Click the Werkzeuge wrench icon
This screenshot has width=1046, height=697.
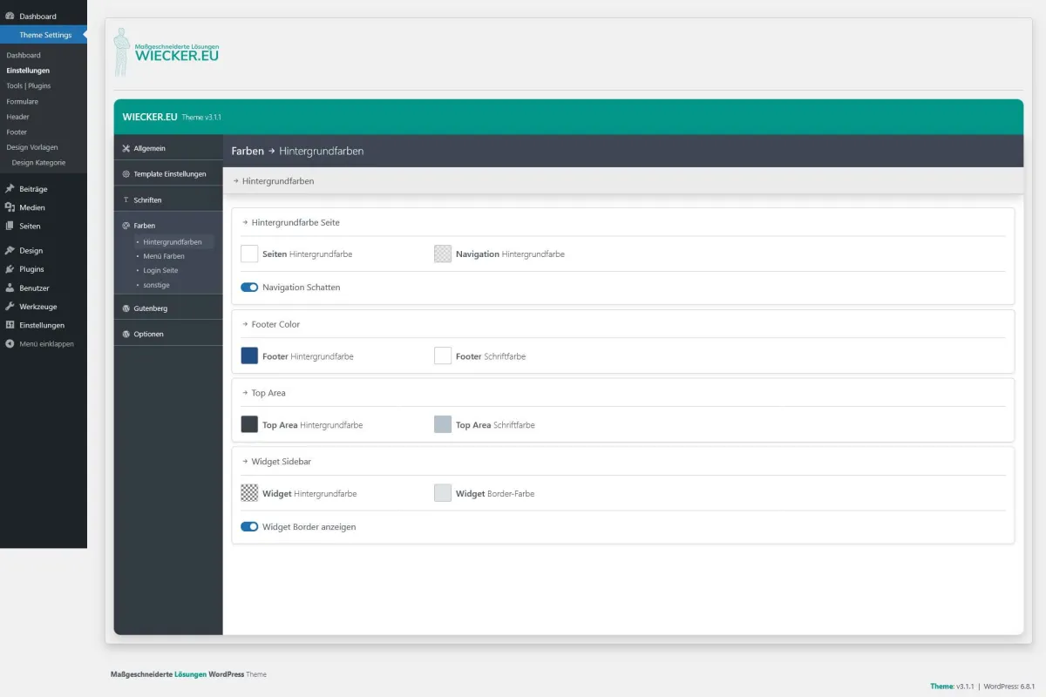point(10,307)
